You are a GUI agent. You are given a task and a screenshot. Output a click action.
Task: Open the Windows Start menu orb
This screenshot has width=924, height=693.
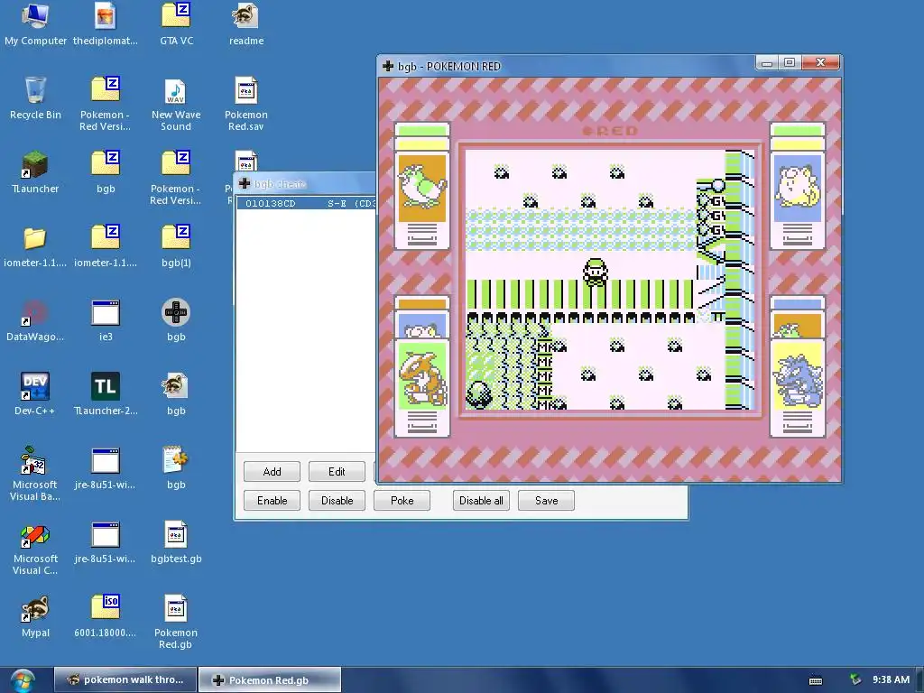point(22,680)
